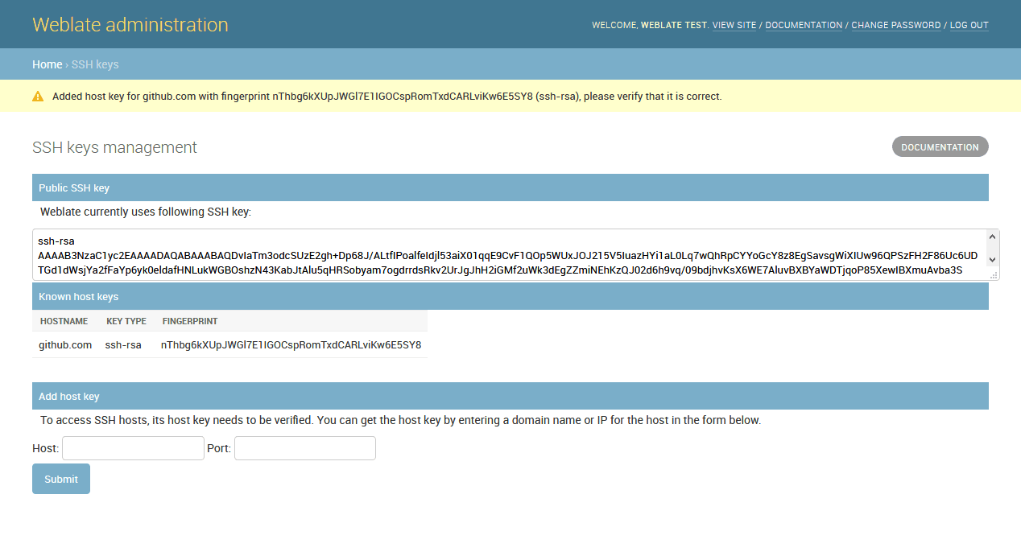Click the 'Weblate currently uses following SSH key' text

click(x=146, y=212)
